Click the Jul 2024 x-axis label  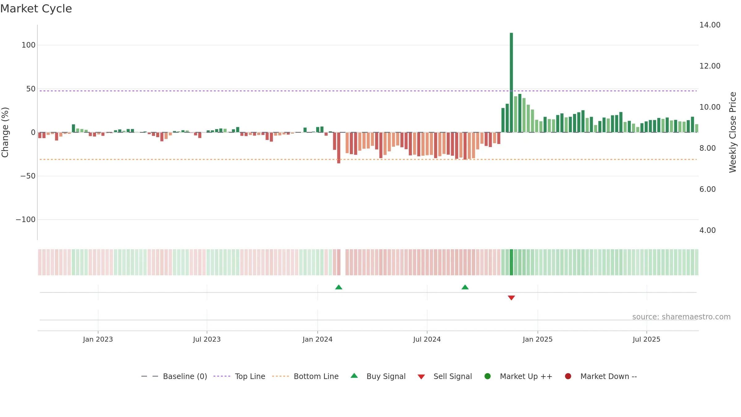427,339
